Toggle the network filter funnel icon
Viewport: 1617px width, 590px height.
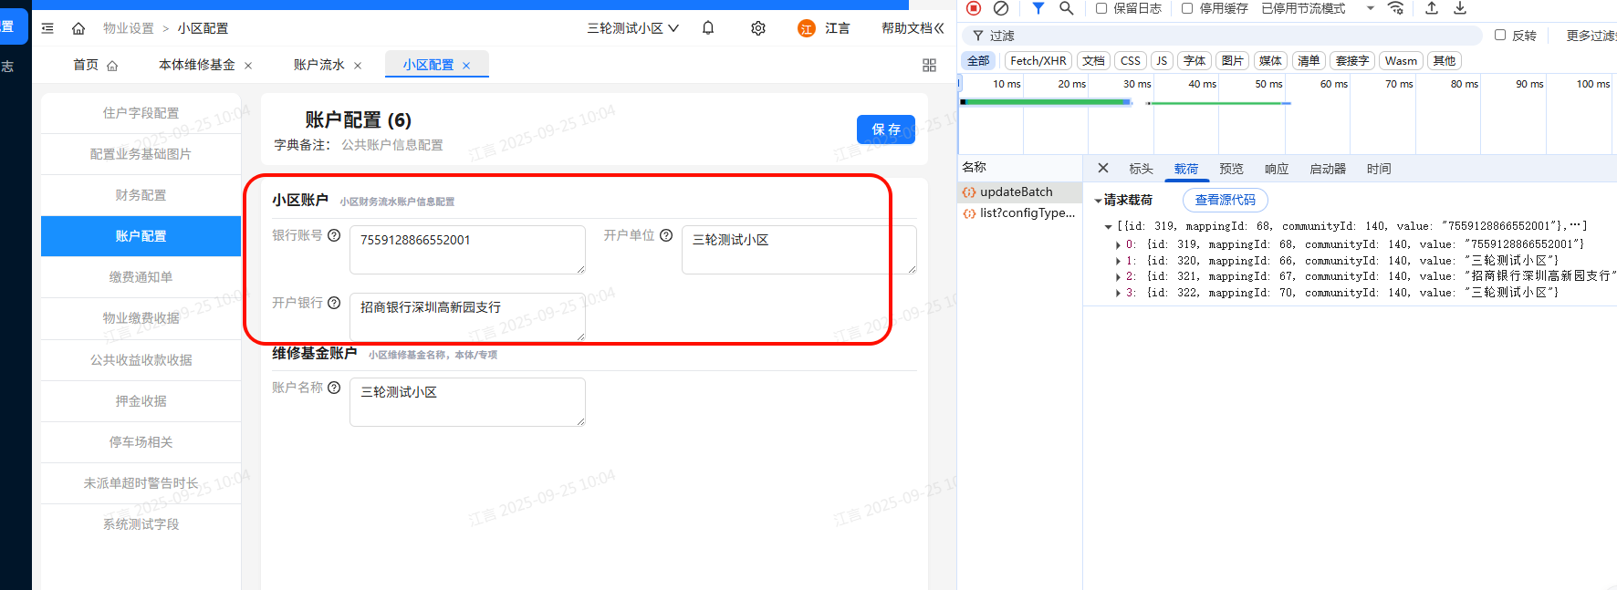tap(1038, 8)
